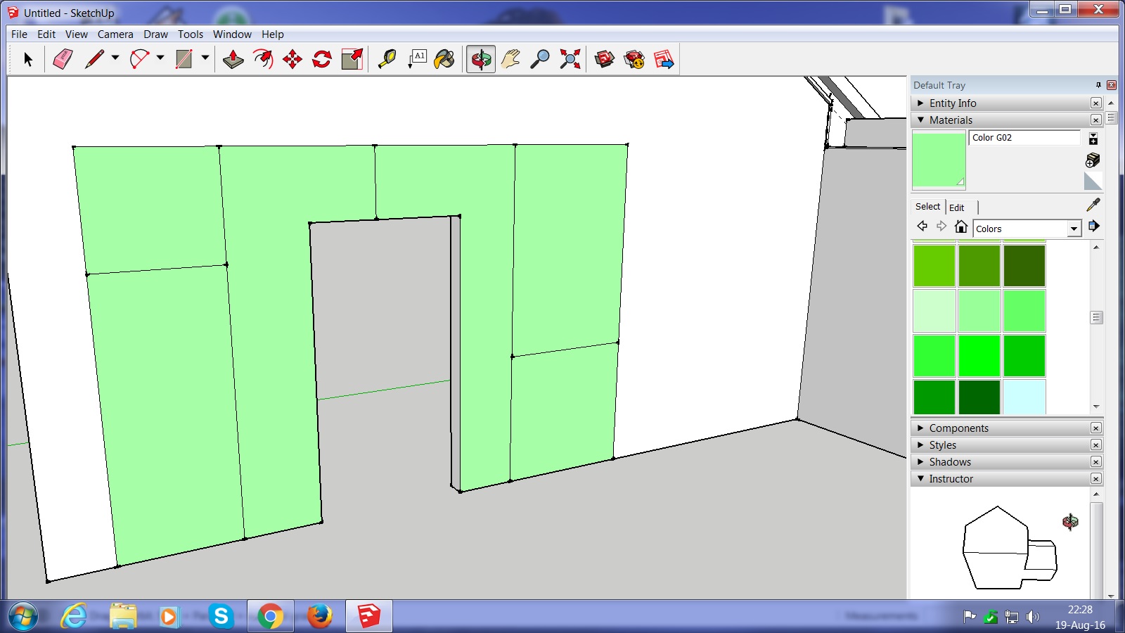
Task: Choose the Rotate tool in the toolbar
Action: (322, 59)
